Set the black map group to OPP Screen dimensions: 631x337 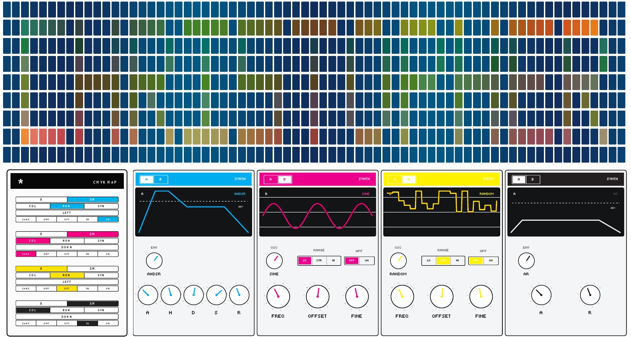coord(46,323)
